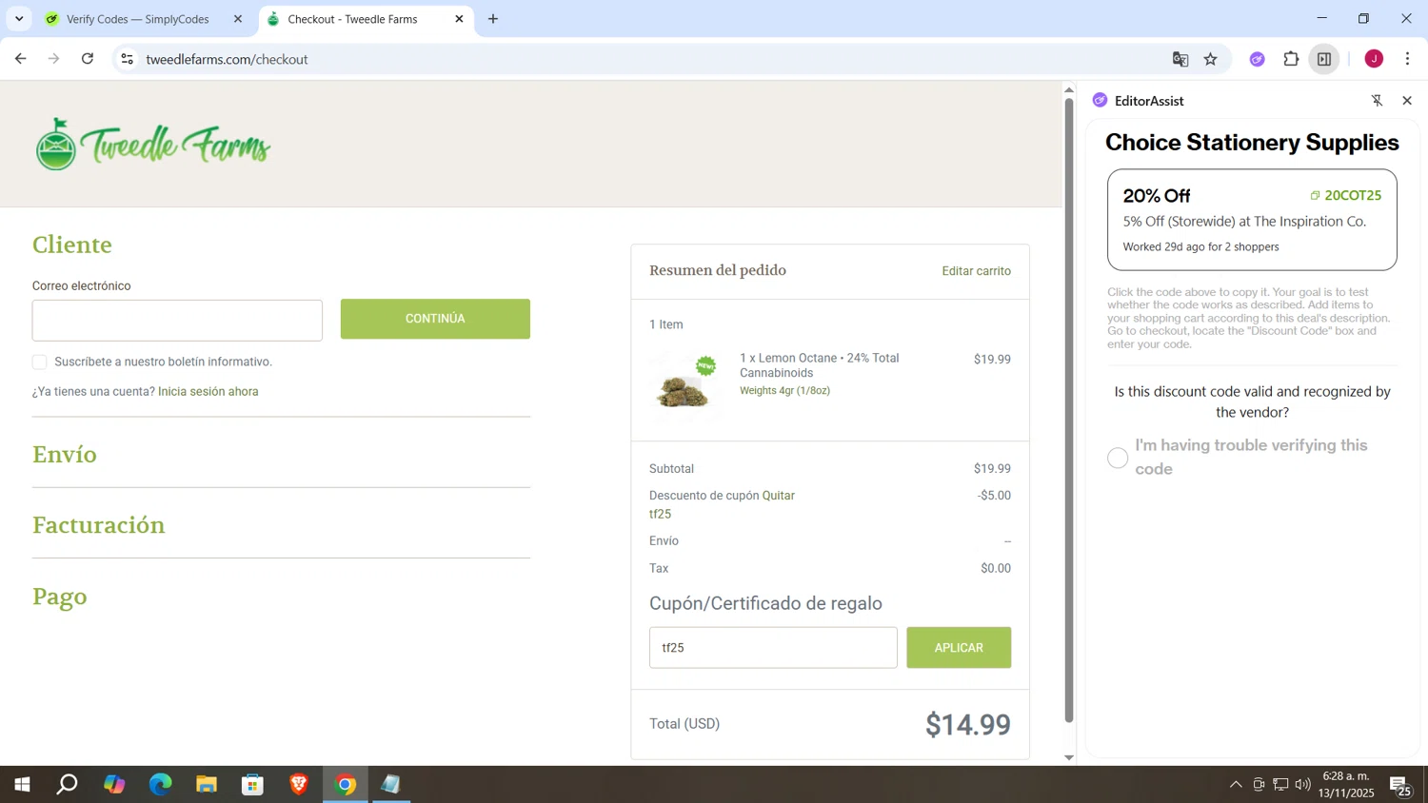Open the tab search dropdown arrow
This screenshot has height=803, width=1428.
[x=19, y=19]
